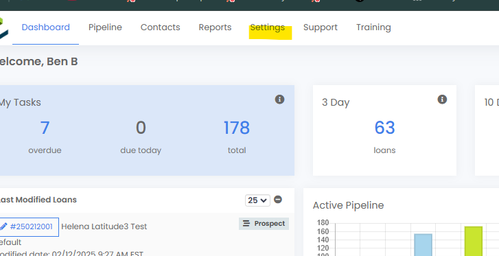Go to the Pipeline tab
Screen dimensions: 499x256
(x=105, y=27)
